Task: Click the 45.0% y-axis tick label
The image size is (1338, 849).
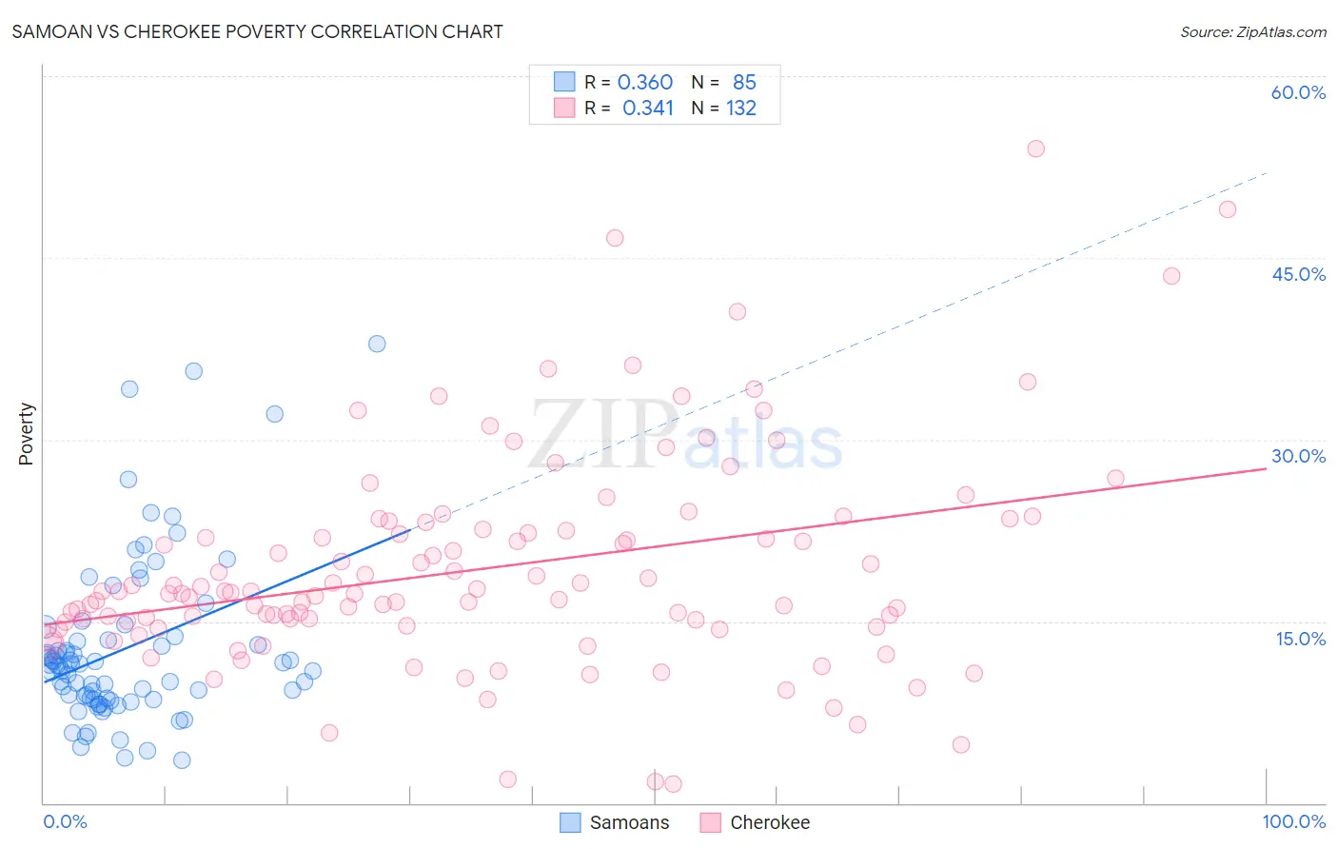Action: pyautogui.click(x=1298, y=274)
